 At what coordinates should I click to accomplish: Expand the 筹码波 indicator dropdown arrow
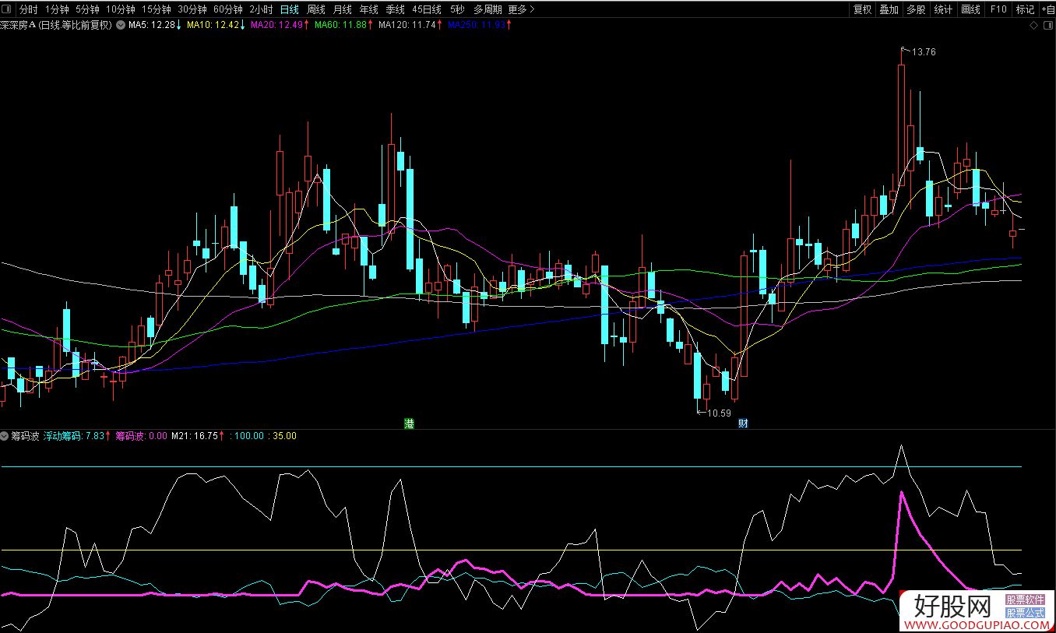click(5, 436)
